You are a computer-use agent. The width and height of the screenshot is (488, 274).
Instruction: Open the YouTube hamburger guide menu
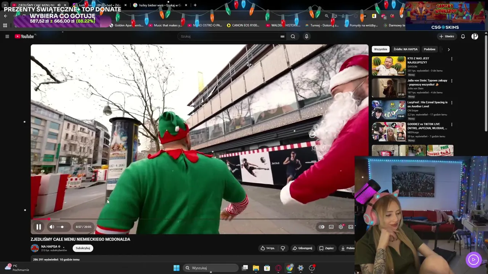[x=7, y=37]
